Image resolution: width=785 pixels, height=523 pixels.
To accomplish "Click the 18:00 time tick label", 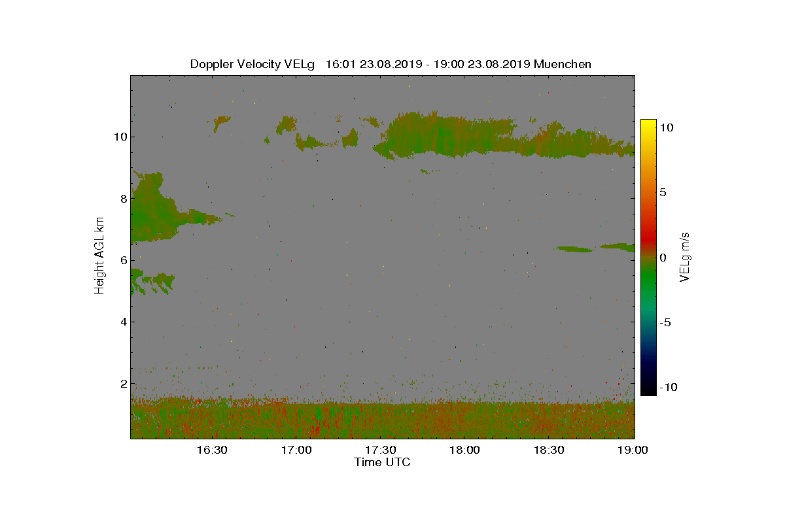I will tap(464, 450).
